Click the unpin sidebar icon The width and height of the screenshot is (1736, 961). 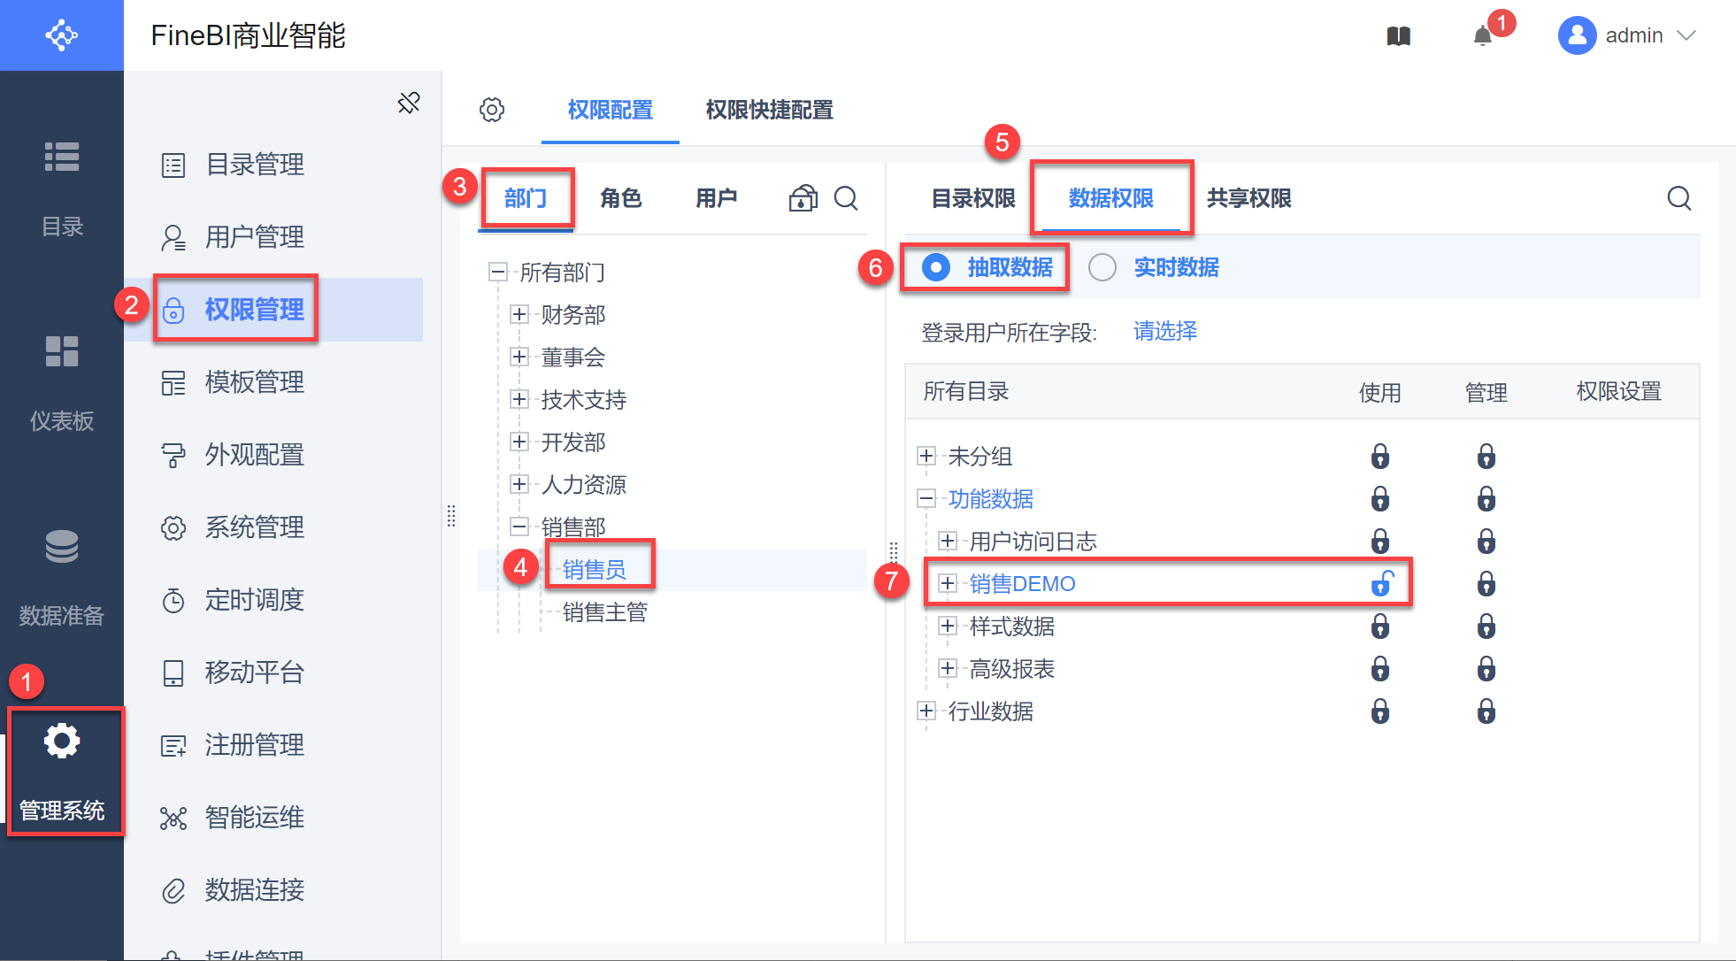click(x=409, y=103)
